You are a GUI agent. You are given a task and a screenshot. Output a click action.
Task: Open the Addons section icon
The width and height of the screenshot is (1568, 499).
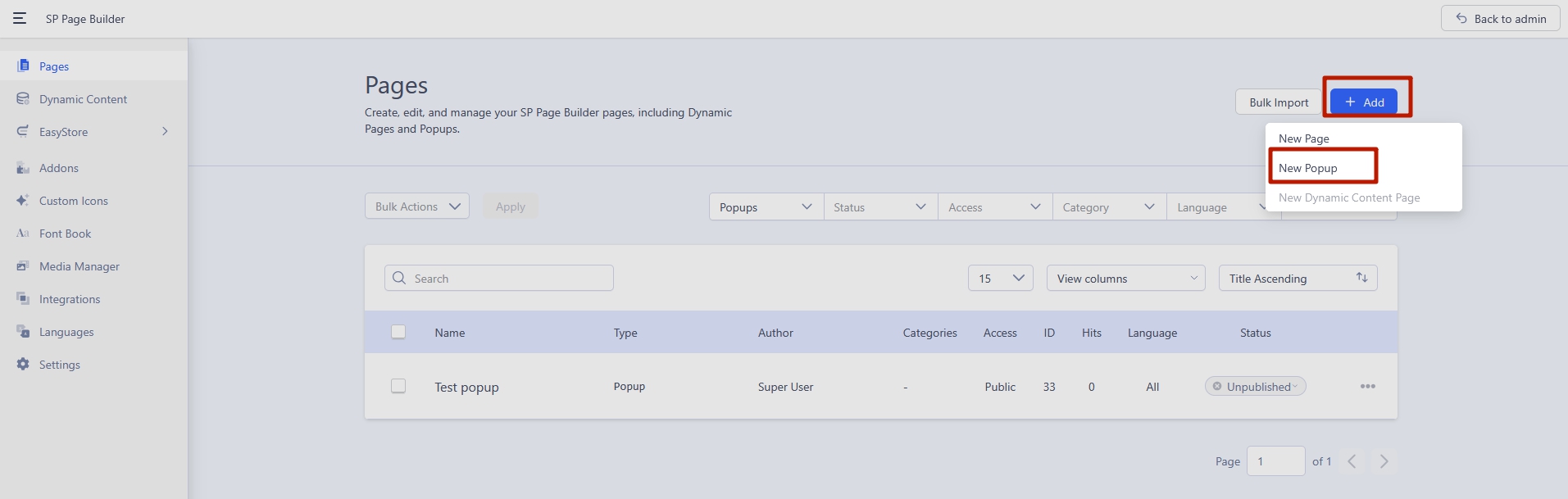point(23,168)
